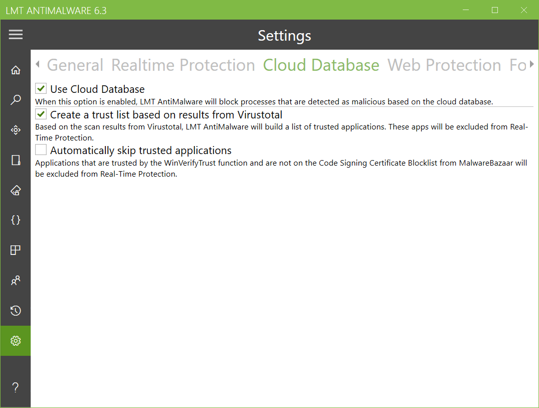Open the history clock icon
539x408 pixels.
[x=16, y=311]
